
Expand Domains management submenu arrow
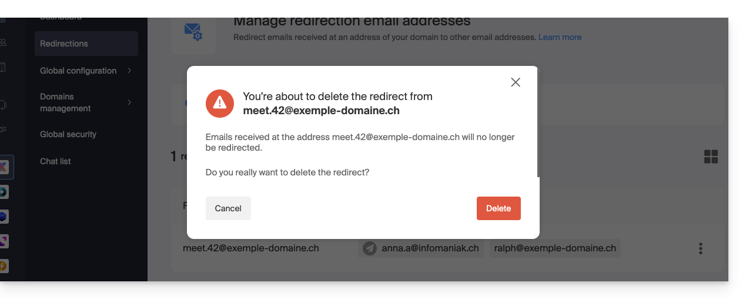click(x=129, y=102)
